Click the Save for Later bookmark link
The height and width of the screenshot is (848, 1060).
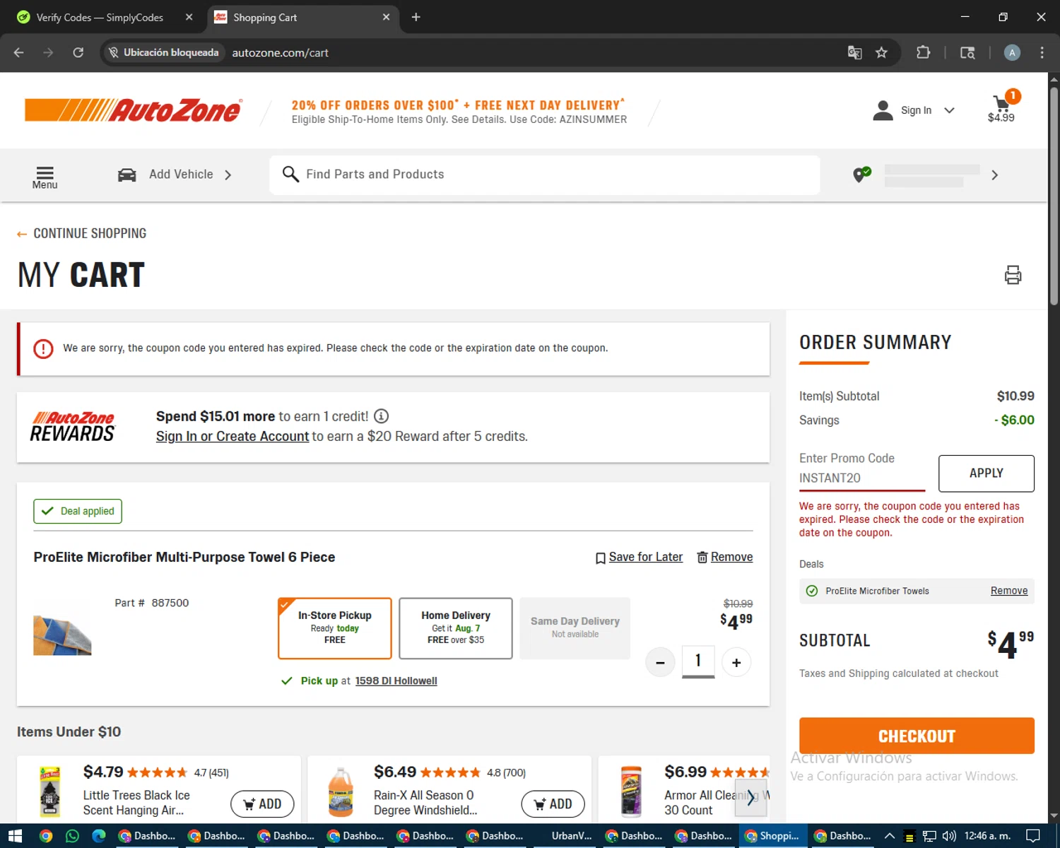coord(639,557)
